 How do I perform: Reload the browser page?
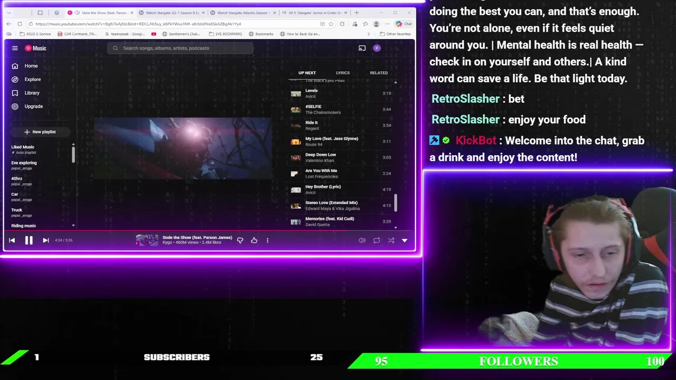tap(20, 24)
